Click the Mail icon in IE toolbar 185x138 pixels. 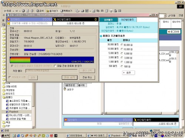77,11
